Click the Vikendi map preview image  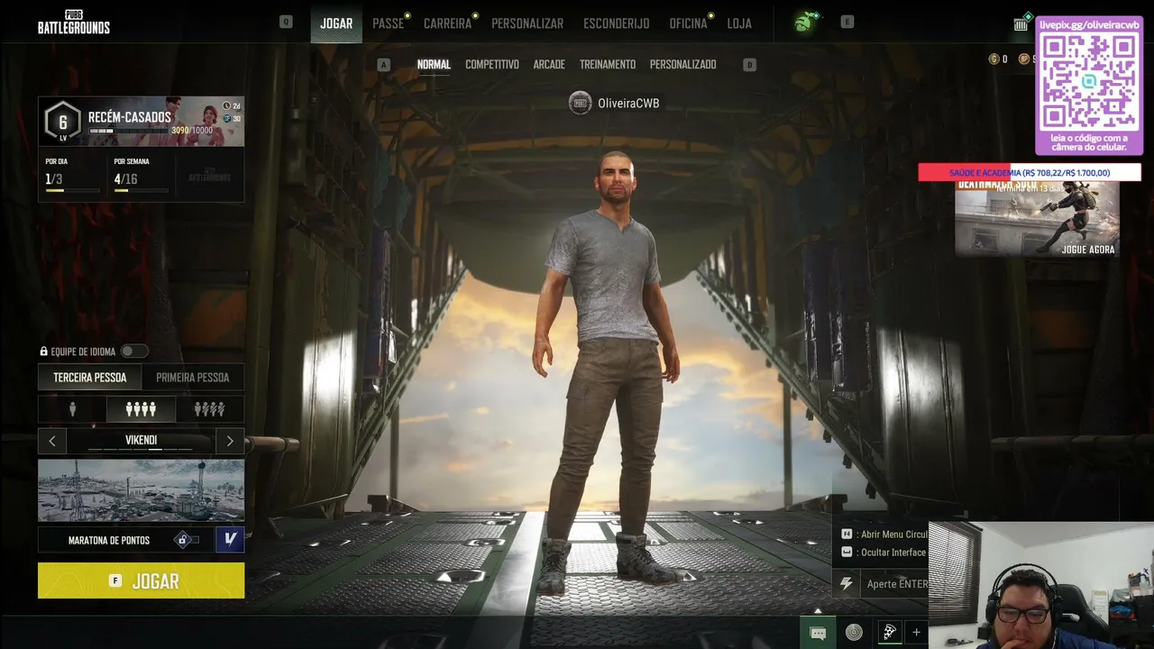141,490
